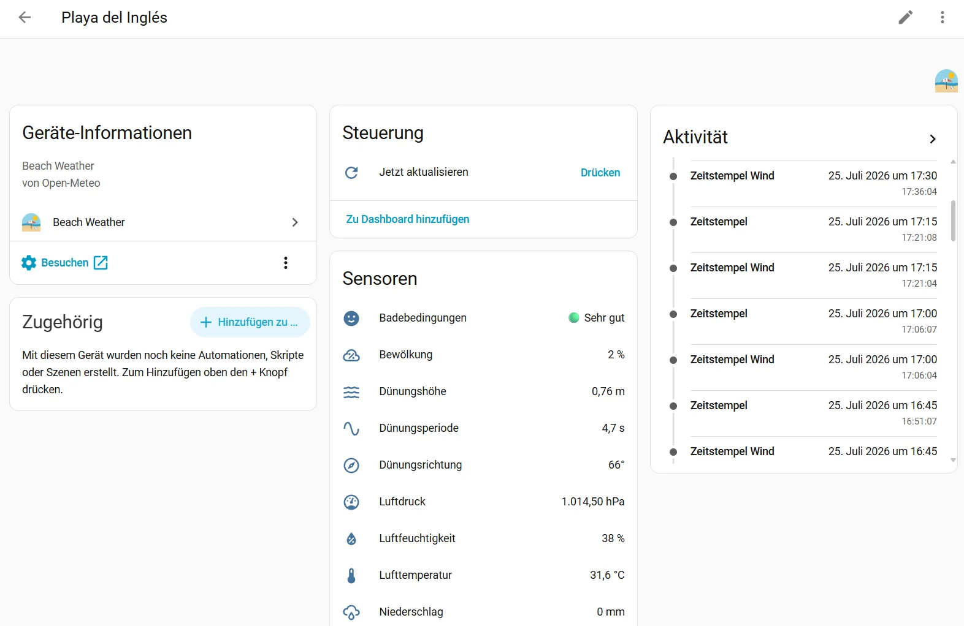Click the Beach Weather integration icon
Image resolution: width=964 pixels, height=626 pixels.
pos(31,222)
